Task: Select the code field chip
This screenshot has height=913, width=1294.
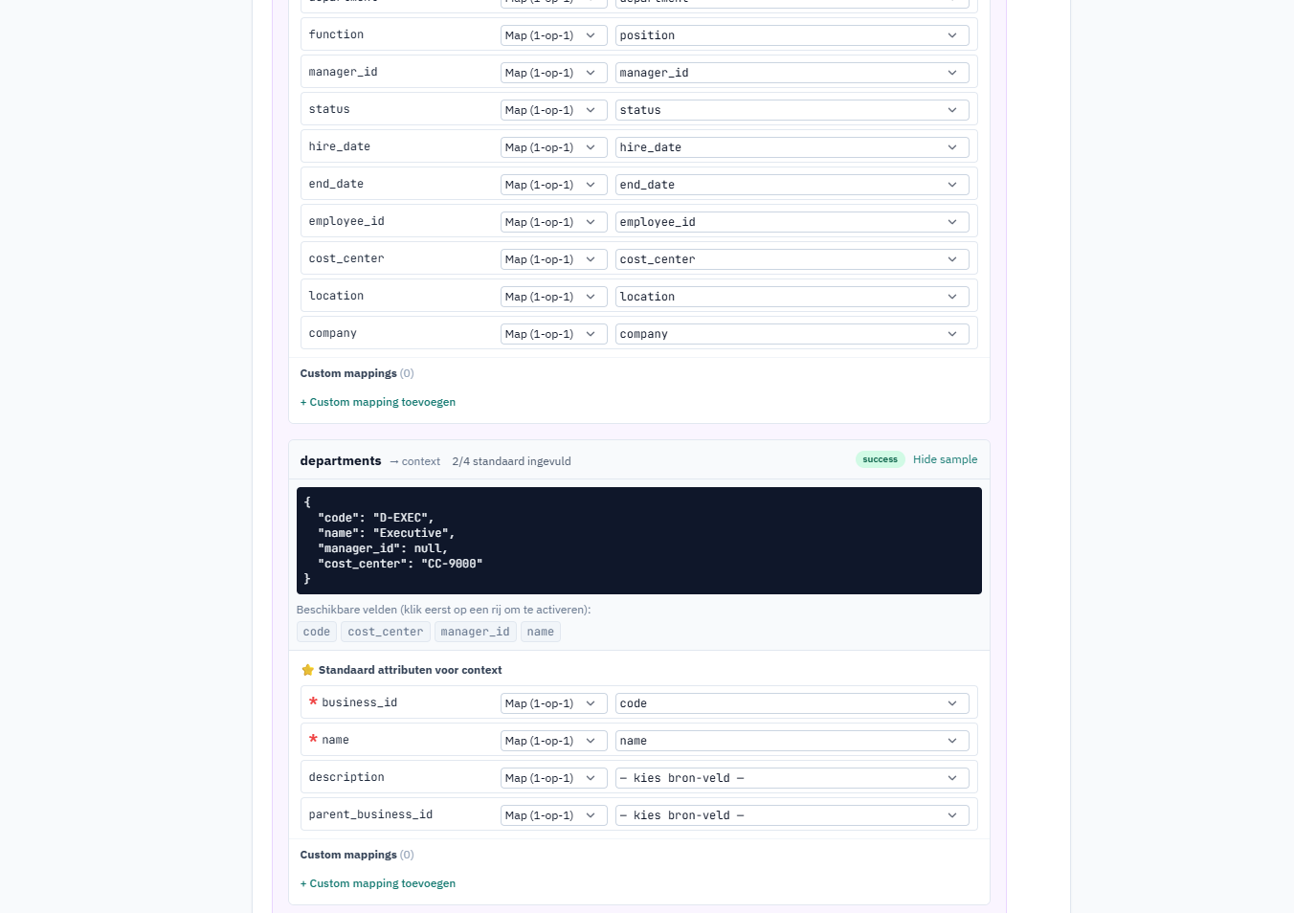Action: pos(316,632)
